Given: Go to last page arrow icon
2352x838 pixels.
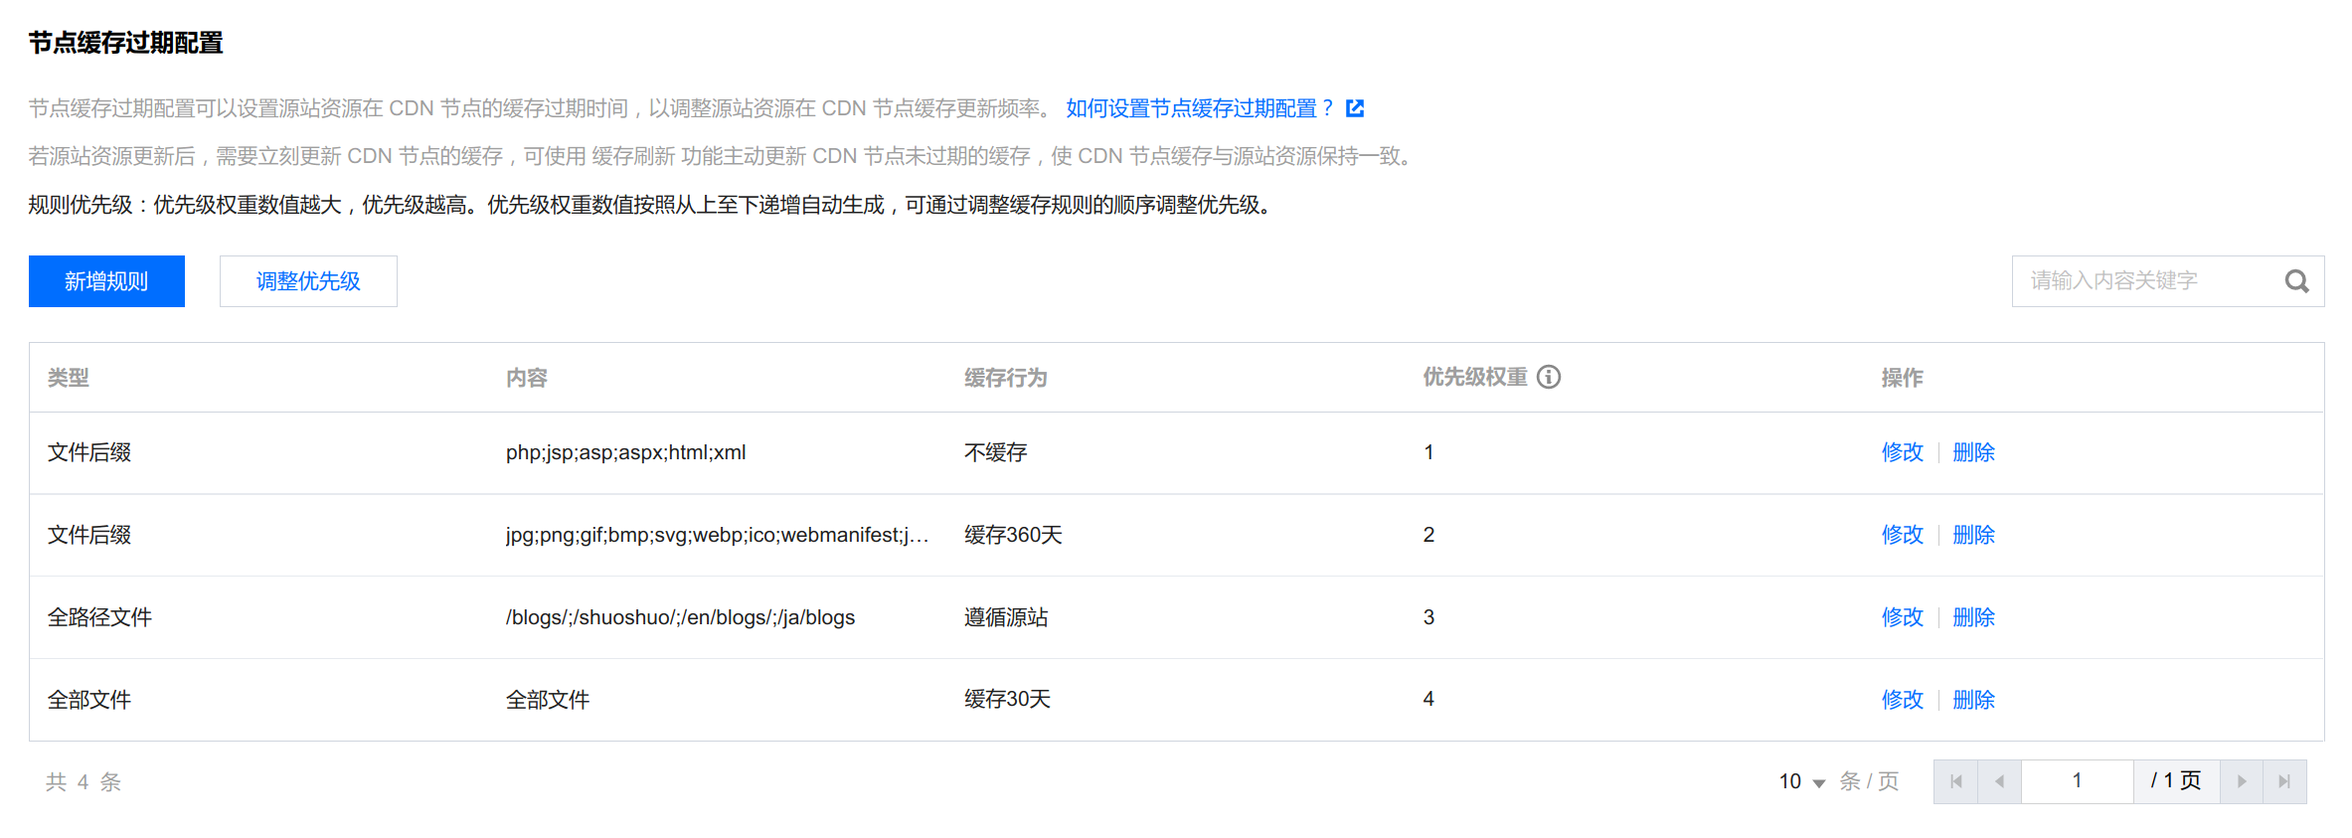Looking at the screenshot, I should [x=2284, y=781].
